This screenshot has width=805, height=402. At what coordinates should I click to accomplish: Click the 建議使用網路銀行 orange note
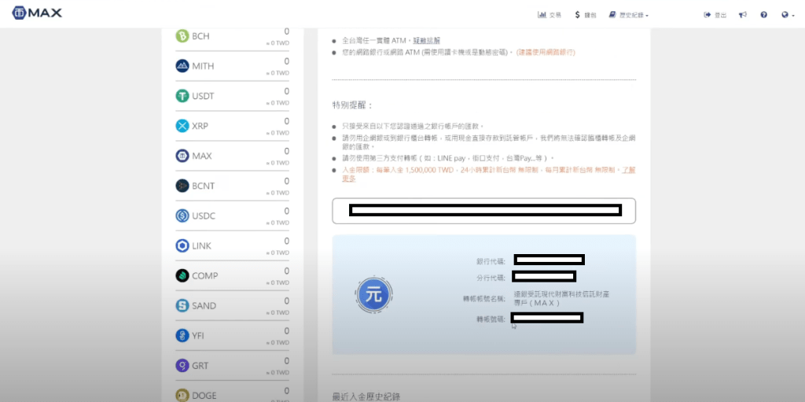(x=546, y=53)
